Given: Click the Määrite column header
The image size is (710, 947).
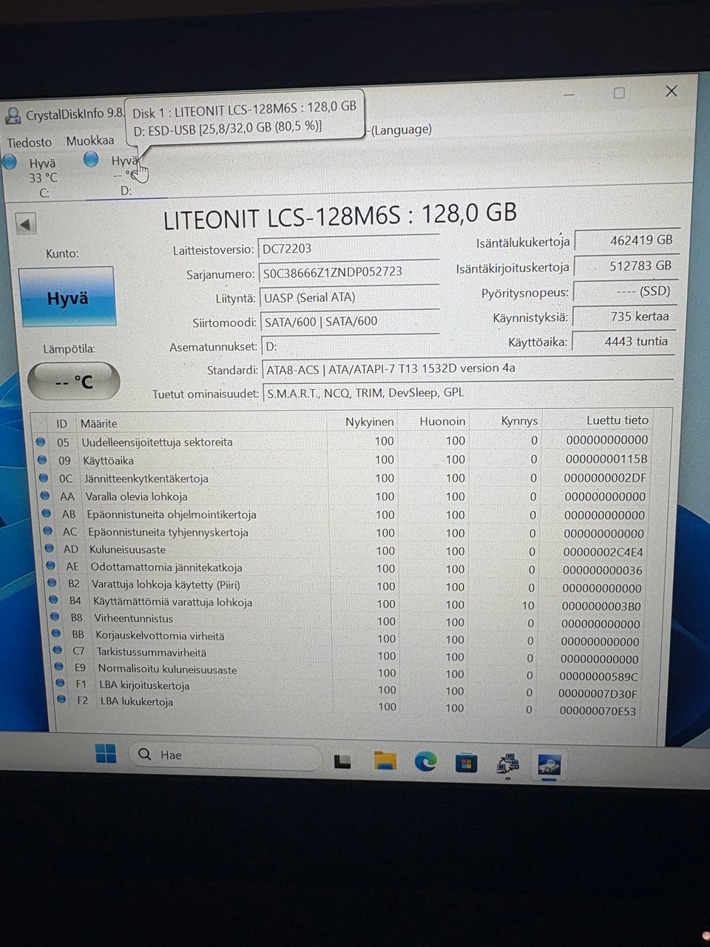Looking at the screenshot, I should coord(99,423).
